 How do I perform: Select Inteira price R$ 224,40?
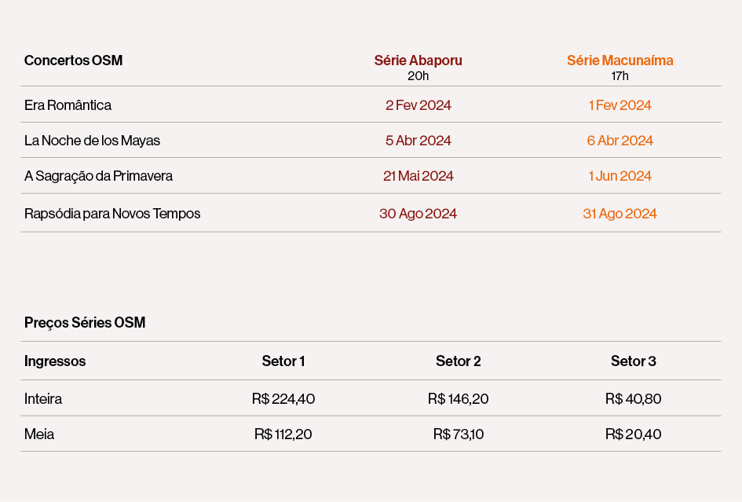(x=283, y=399)
